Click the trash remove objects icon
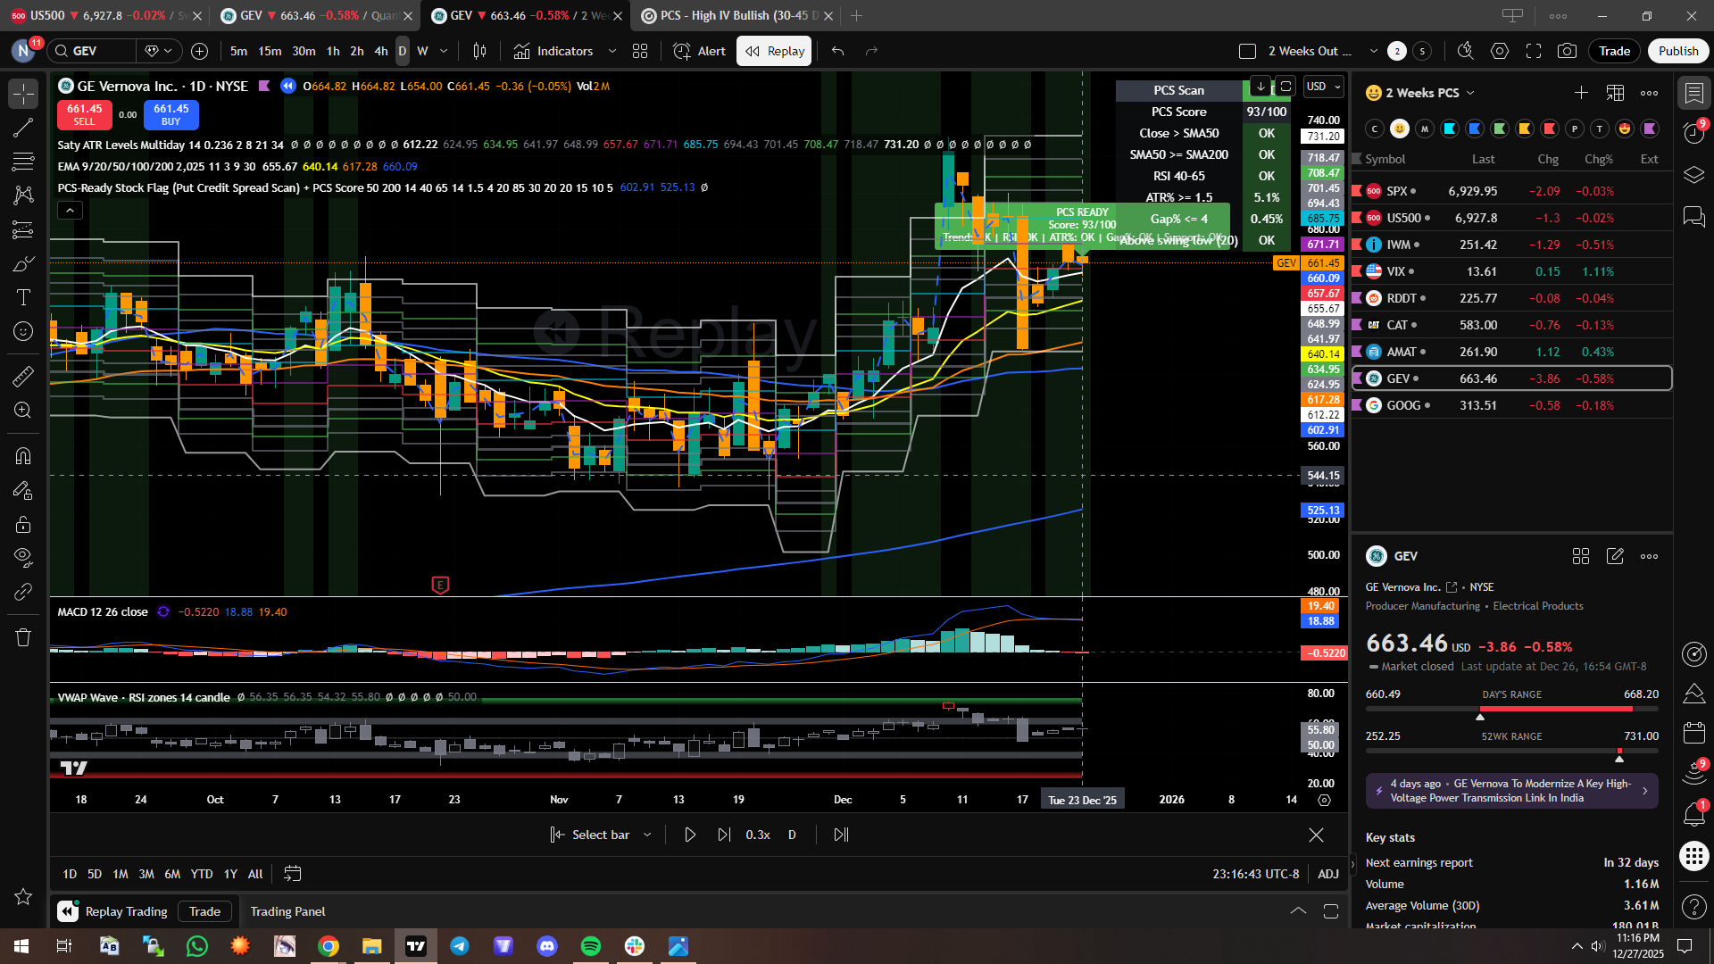The width and height of the screenshot is (1714, 964). pyautogui.click(x=23, y=637)
